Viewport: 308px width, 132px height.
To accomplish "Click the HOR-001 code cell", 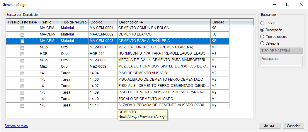I will [103, 54].
